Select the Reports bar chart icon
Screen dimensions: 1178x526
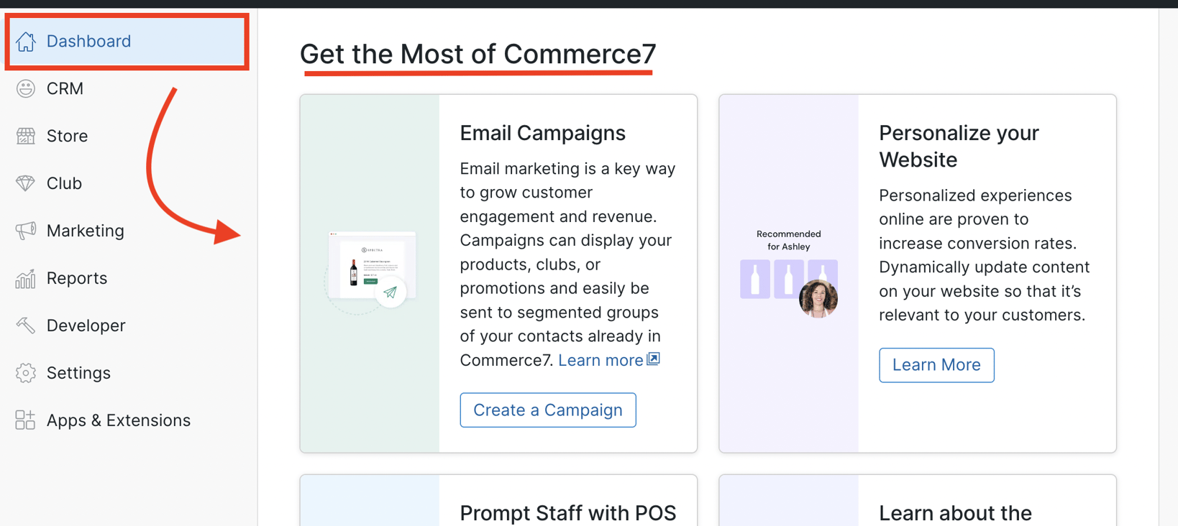coord(24,277)
